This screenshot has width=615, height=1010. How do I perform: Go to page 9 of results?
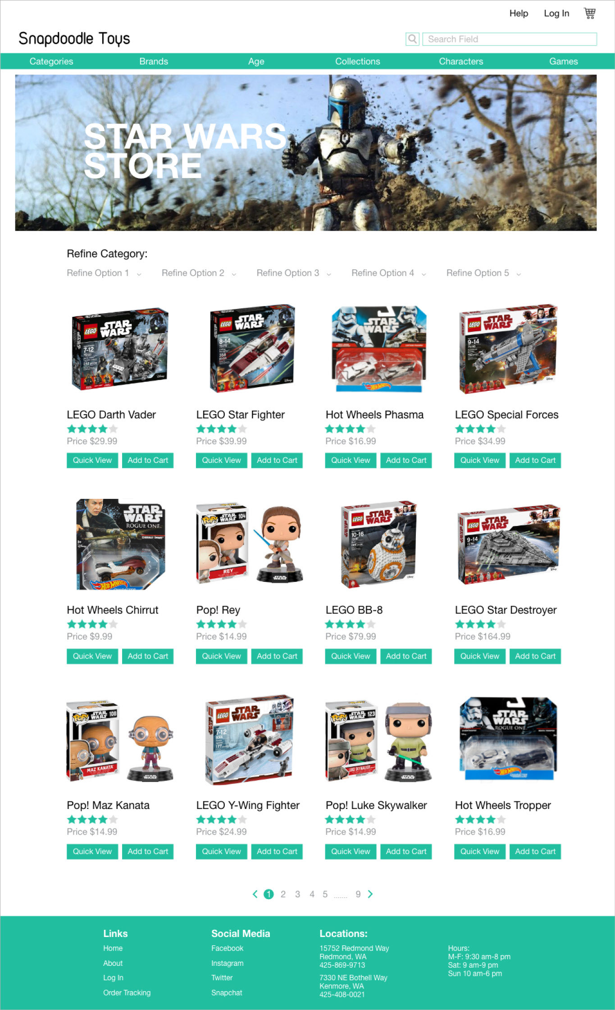click(358, 894)
